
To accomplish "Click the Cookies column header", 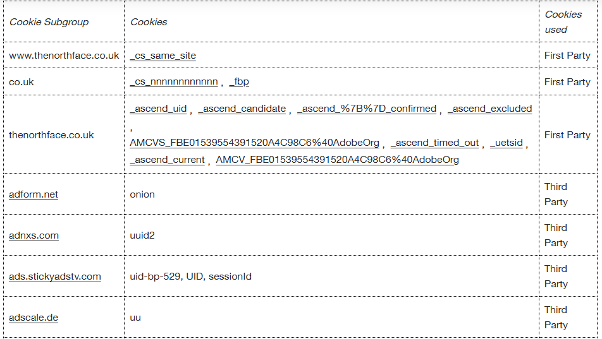I will pyautogui.click(x=149, y=22).
